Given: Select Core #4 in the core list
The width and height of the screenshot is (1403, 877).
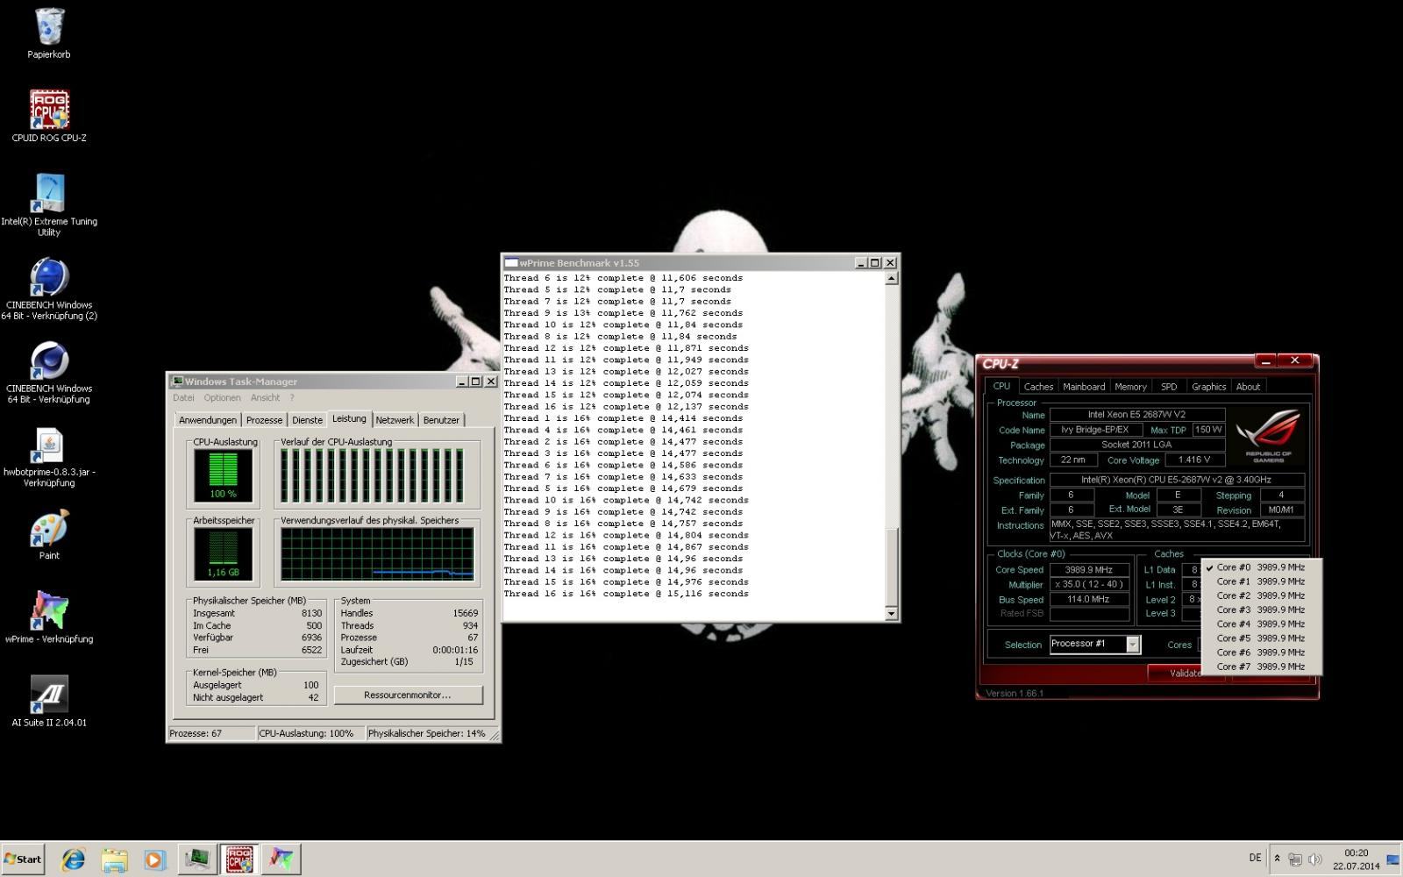Looking at the screenshot, I should (1260, 624).
